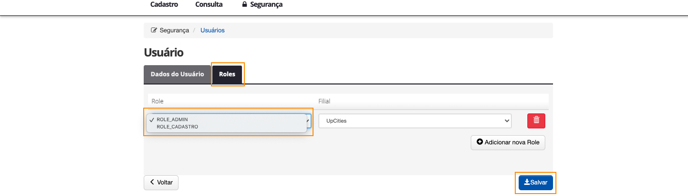Switch to Dados do Usuário tab
The width and height of the screenshot is (688, 196).
click(x=177, y=74)
